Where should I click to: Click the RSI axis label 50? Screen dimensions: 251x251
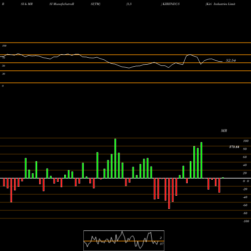[x=4, y=66]
